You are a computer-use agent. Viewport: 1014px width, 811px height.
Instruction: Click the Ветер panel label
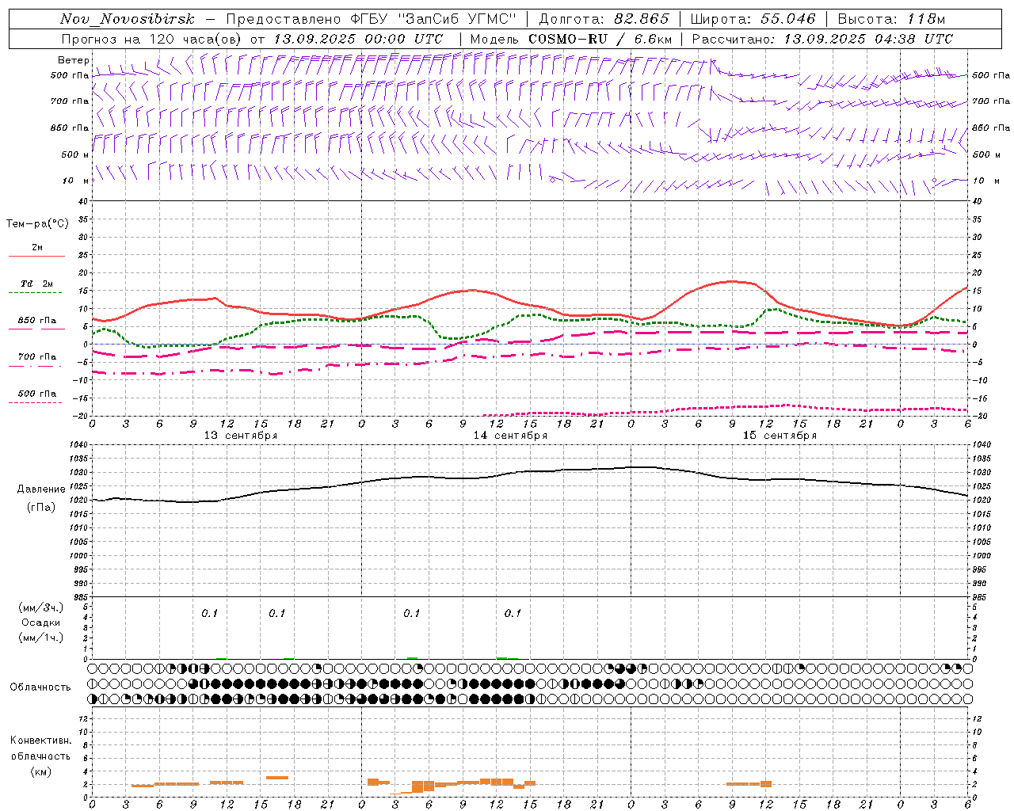point(73,60)
